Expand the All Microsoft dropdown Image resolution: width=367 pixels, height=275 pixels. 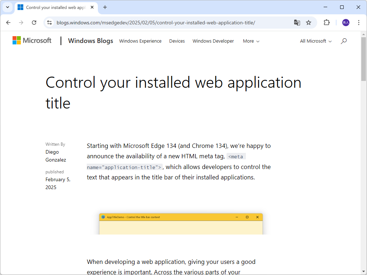pos(315,41)
